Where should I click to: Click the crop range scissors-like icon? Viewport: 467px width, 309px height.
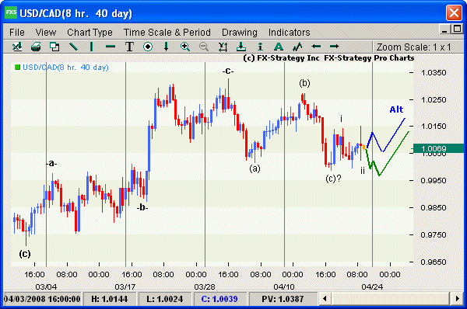(223, 47)
